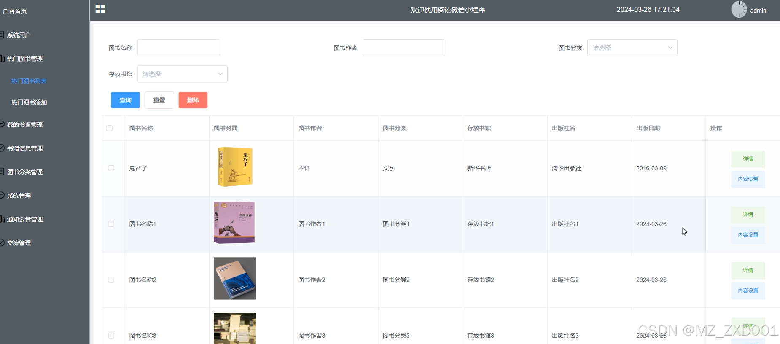Expand 图书分类管理 menu

coord(25,172)
